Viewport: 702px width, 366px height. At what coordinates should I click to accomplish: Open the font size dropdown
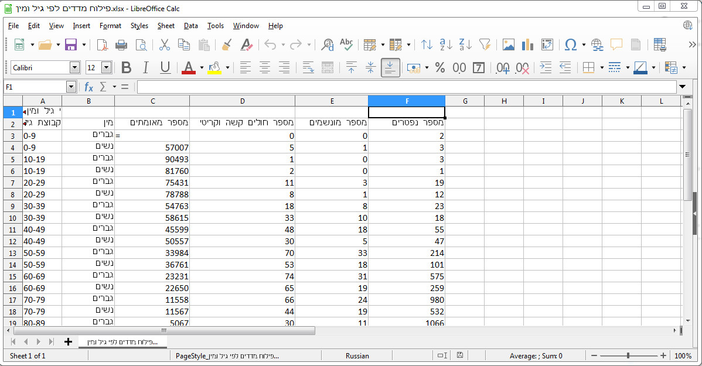click(106, 68)
